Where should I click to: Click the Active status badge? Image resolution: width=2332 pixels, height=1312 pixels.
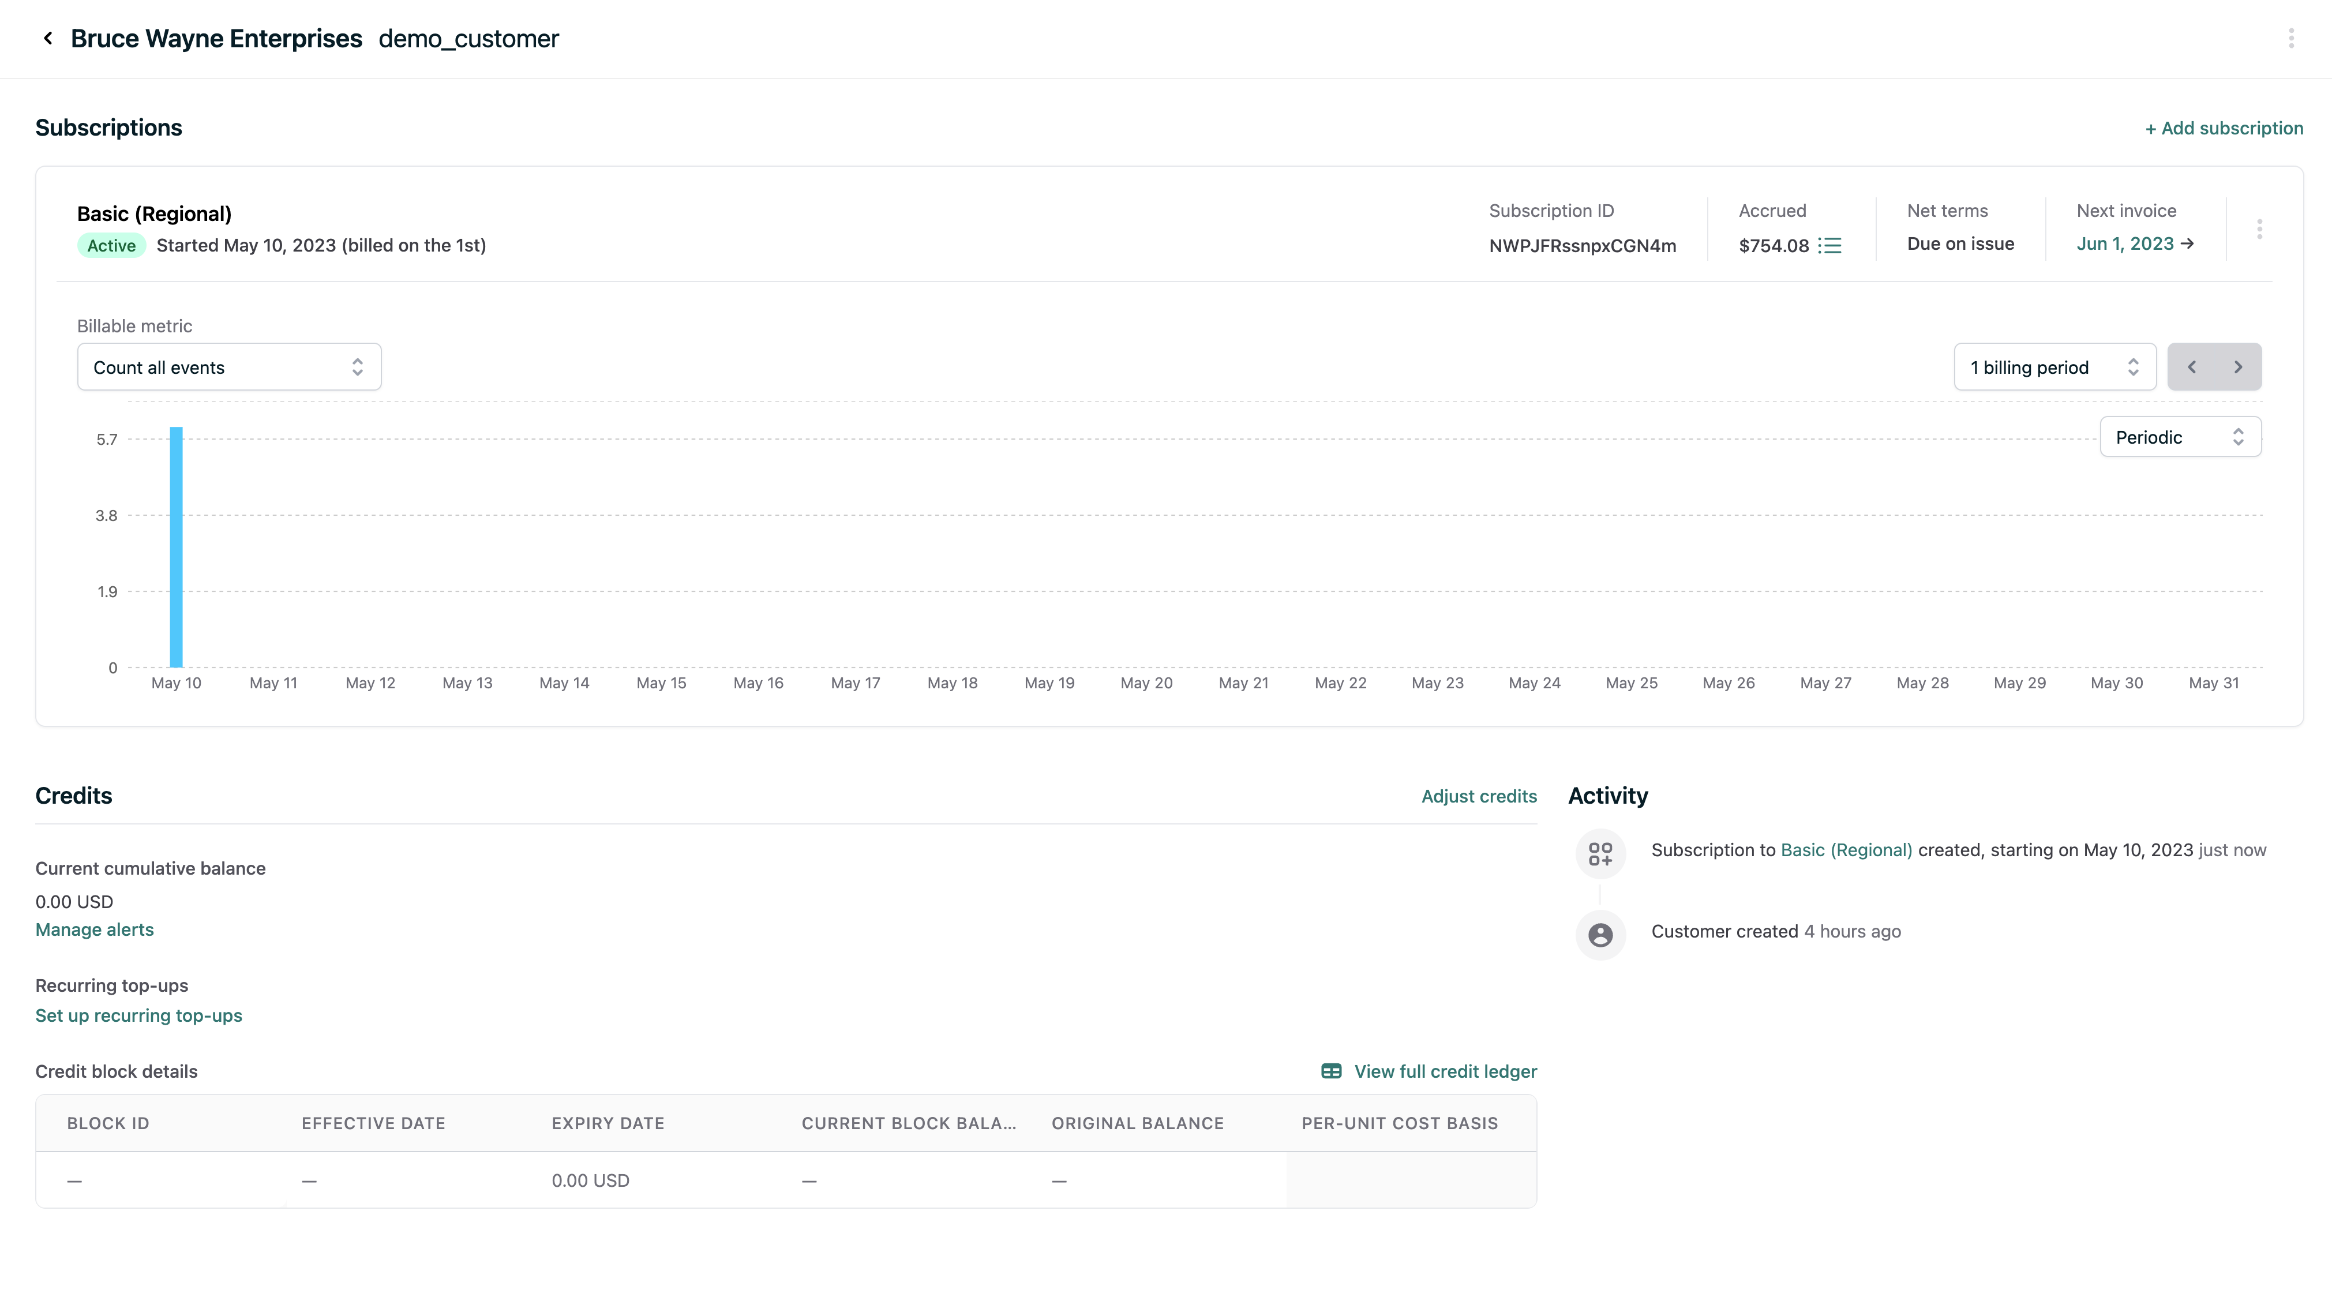click(111, 245)
